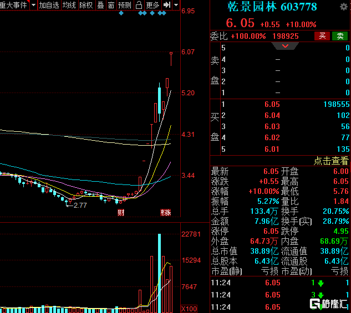
Task: Toggle 除权 ex-rights adjustment
Action: (86, 5)
